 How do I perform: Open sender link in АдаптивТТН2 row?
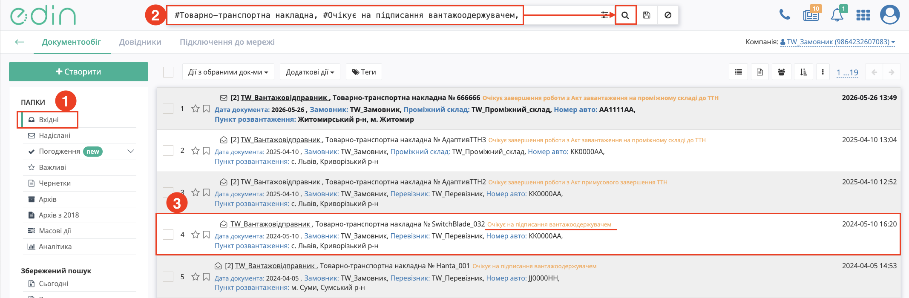(x=281, y=182)
